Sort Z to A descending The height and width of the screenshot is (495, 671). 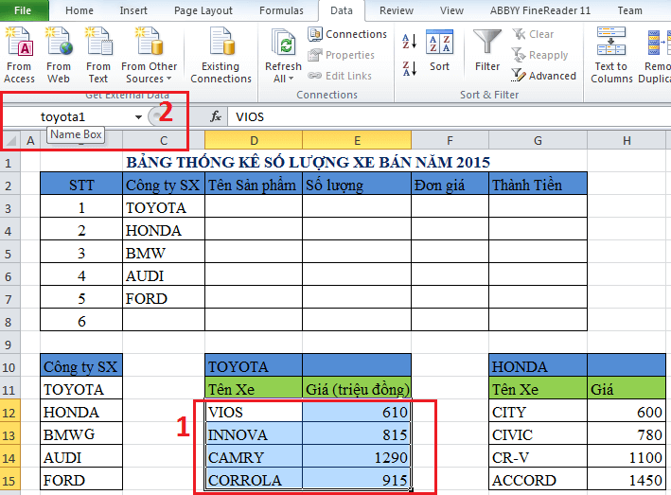point(409,68)
